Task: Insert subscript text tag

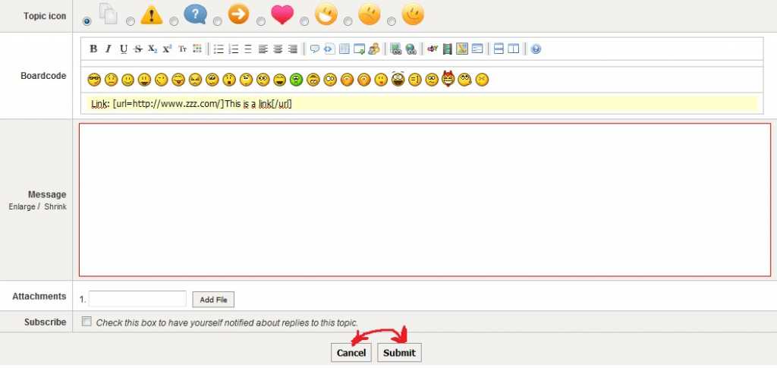Action: pyautogui.click(x=153, y=49)
